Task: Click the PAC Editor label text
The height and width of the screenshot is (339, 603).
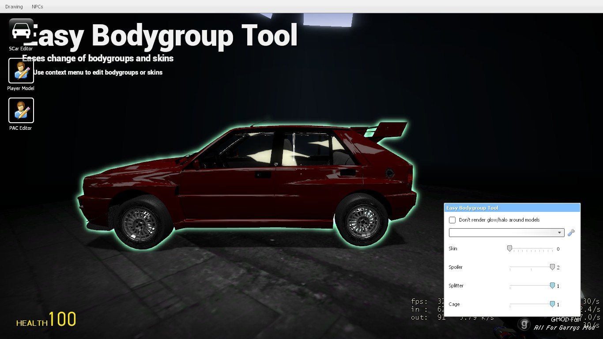Action: (x=21, y=128)
